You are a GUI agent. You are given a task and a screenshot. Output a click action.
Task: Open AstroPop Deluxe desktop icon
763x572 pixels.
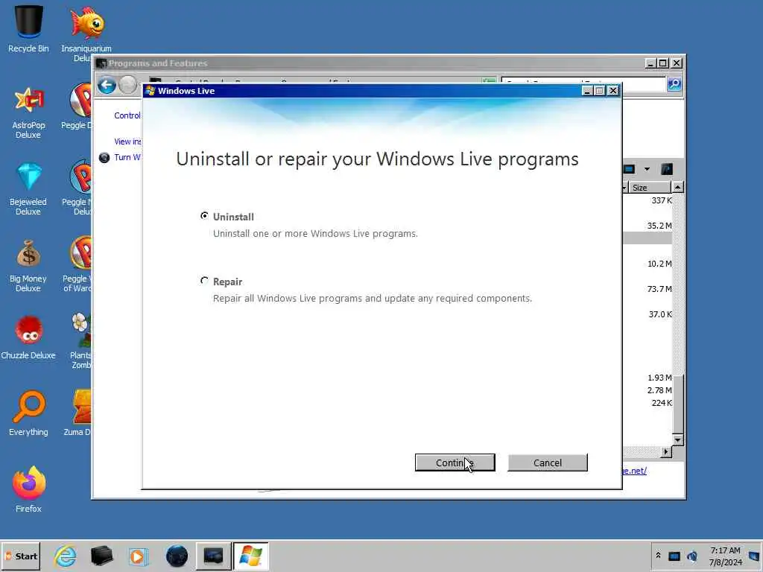click(28, 113)
